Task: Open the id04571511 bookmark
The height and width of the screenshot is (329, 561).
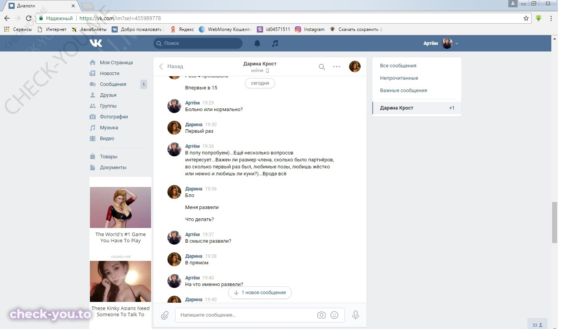Action: [274, 29]
